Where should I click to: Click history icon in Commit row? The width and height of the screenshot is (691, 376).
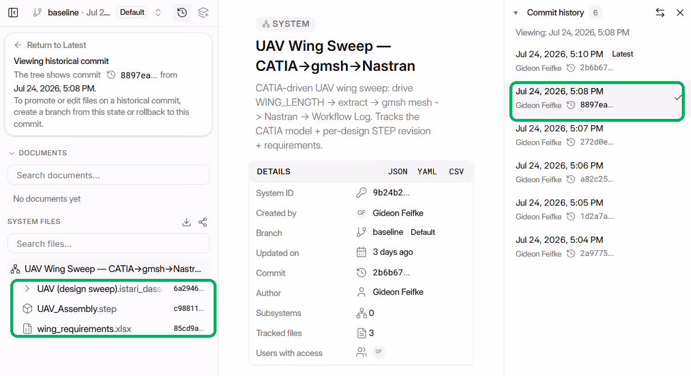click(x=361, y=273)
